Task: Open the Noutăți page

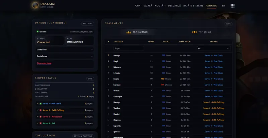Action: click(160, 6)
